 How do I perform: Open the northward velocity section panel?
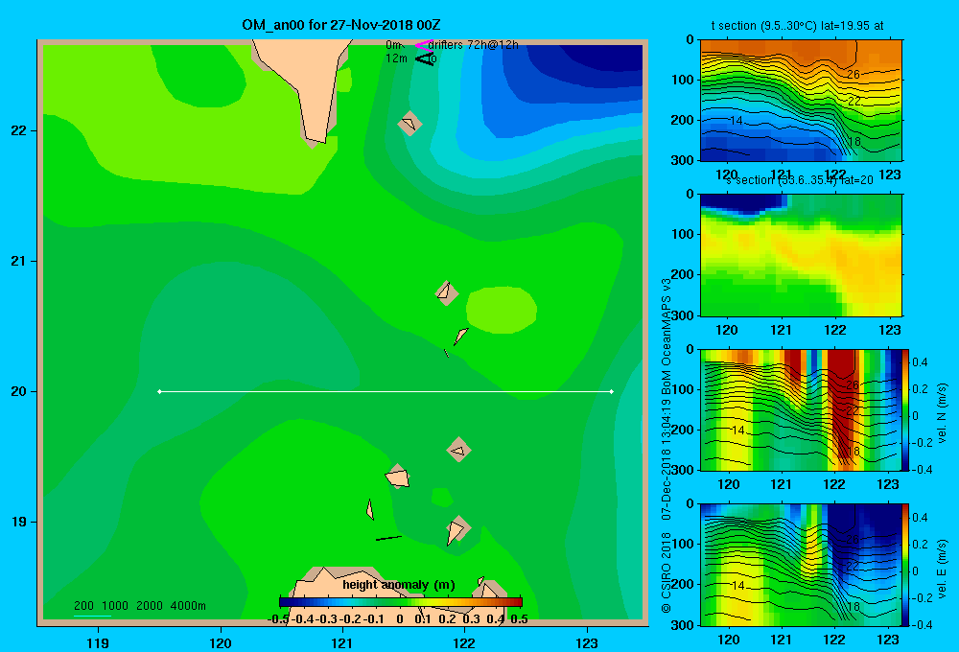pyautogui.click(x=801, y=409)
